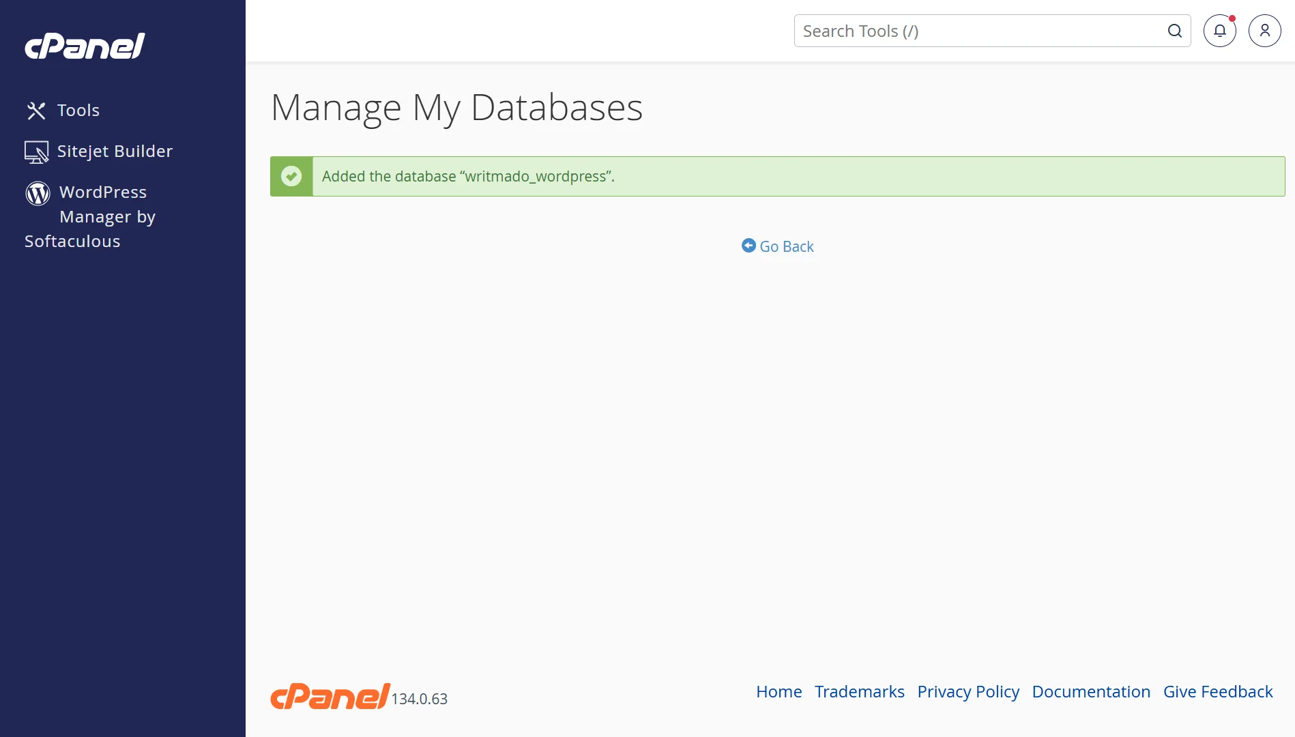Open the Home footer link
Viewport: 1295px width, 737px height.
click(x=779, y=691)
